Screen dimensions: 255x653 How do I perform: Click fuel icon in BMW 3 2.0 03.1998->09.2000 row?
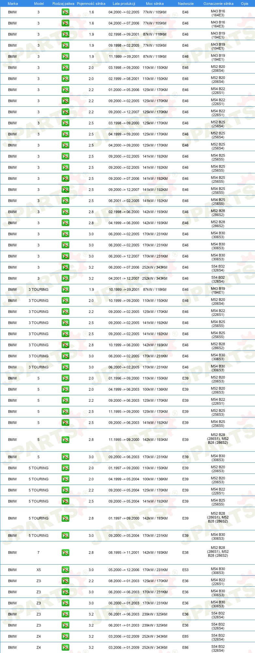tap(65, 68)
